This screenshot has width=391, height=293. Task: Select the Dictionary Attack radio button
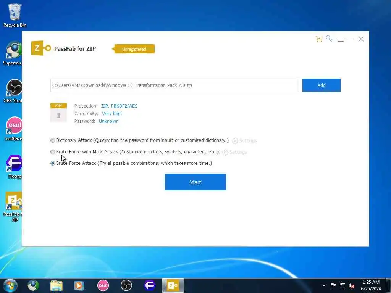[53, 140]
